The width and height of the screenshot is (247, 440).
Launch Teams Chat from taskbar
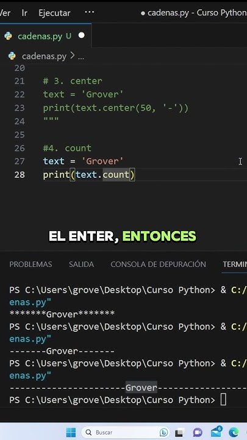(198, 433)
